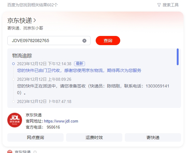The width and height of the screenshot is (189, 153).
Task: Click the 运费时效 button
Action: [94, 137]
